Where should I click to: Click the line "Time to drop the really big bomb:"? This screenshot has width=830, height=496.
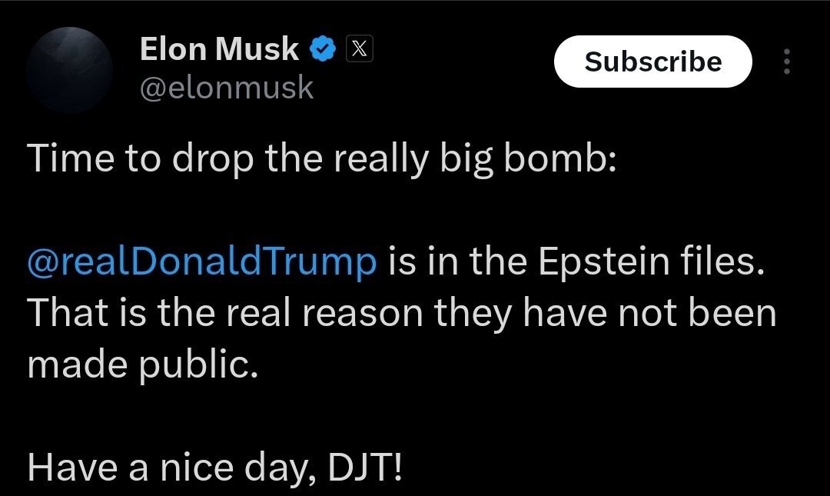(321, 158)
